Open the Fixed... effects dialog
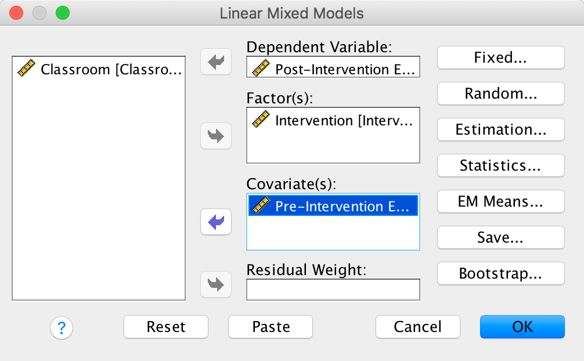This screenshot has height=361, width=584. (500, 57)
